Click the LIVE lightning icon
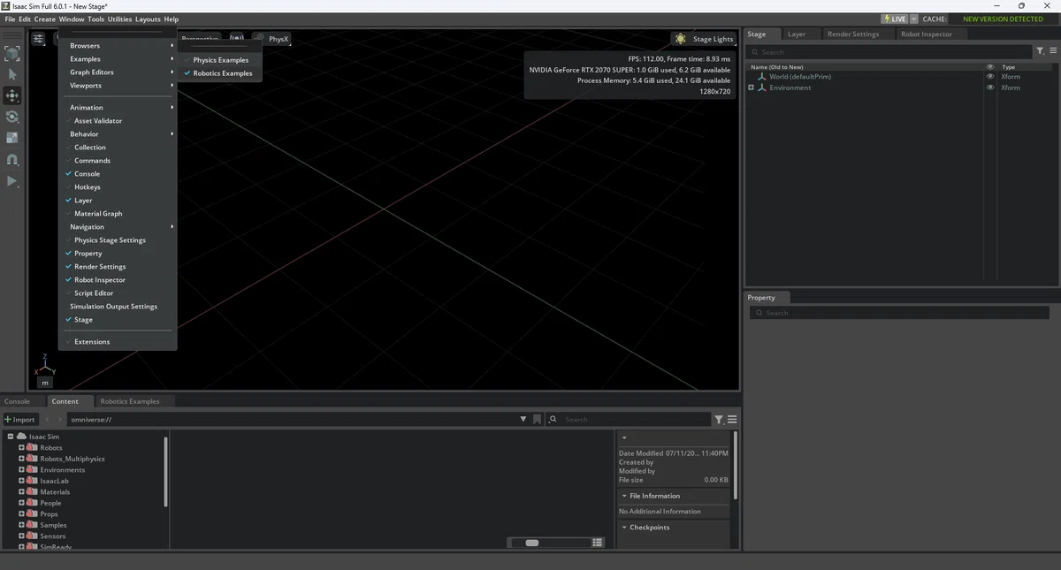Image resolution: width=1061 pixels, height=570 pixels. [x=887, y=19]
